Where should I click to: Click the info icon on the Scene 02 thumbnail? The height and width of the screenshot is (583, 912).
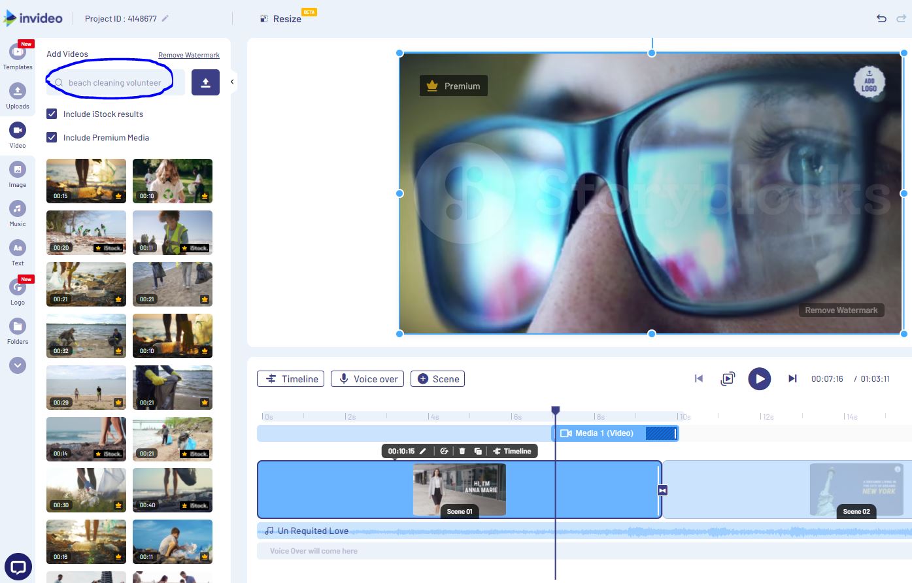(898, 469)
